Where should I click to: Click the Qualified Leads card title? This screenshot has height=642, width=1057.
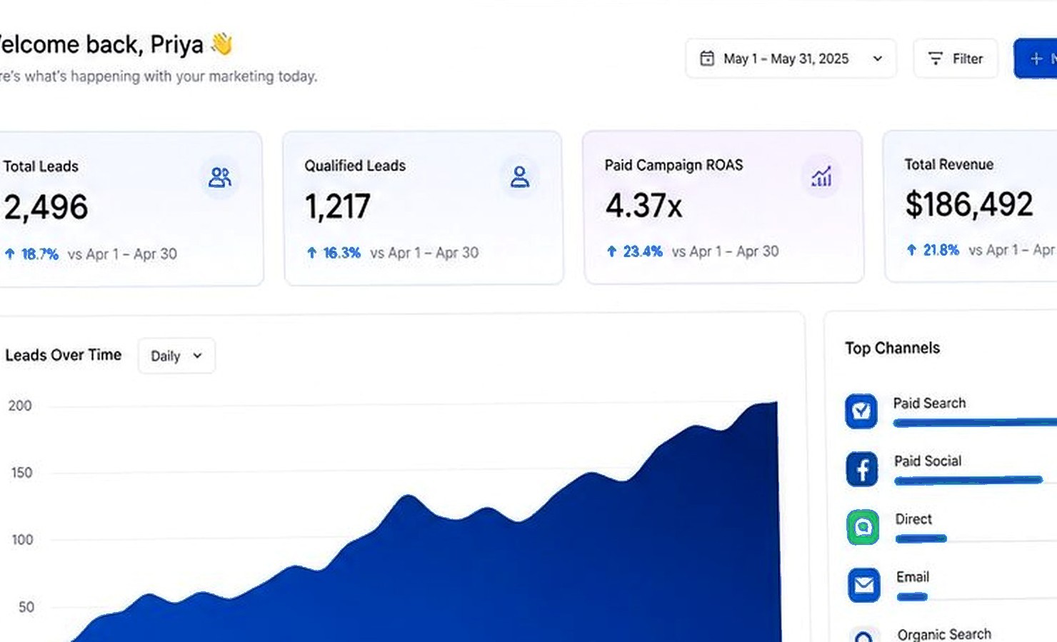[355, 166]
